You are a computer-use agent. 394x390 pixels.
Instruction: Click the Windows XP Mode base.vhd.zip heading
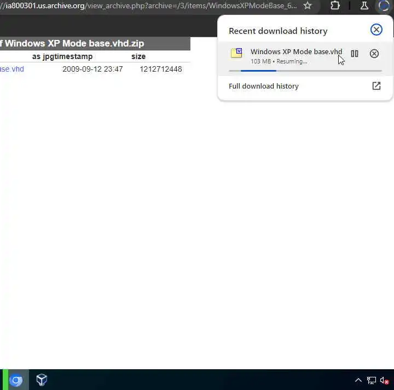(72, 43)
